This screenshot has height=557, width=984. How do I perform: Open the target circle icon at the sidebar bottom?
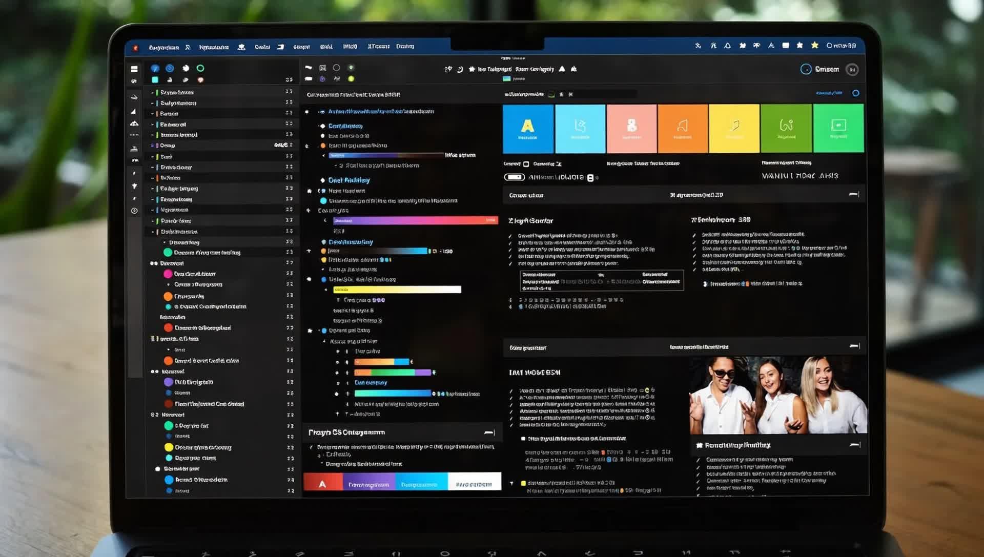tap(134, 211)
